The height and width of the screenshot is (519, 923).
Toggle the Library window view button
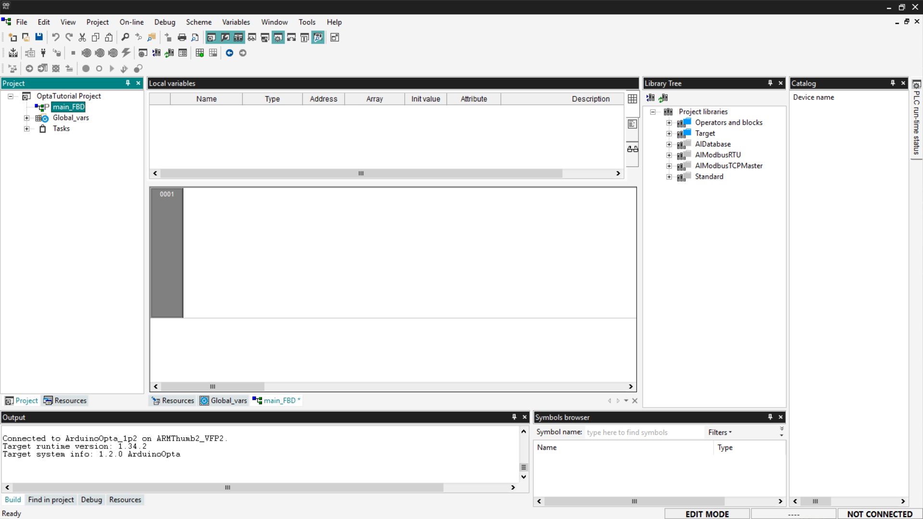click(x=238, y=37)
